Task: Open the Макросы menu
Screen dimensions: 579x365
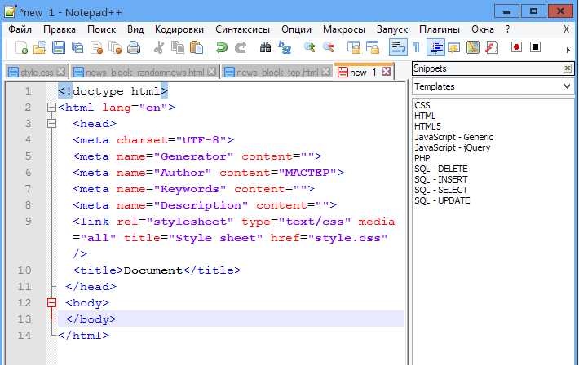Action: pos(344,29)
